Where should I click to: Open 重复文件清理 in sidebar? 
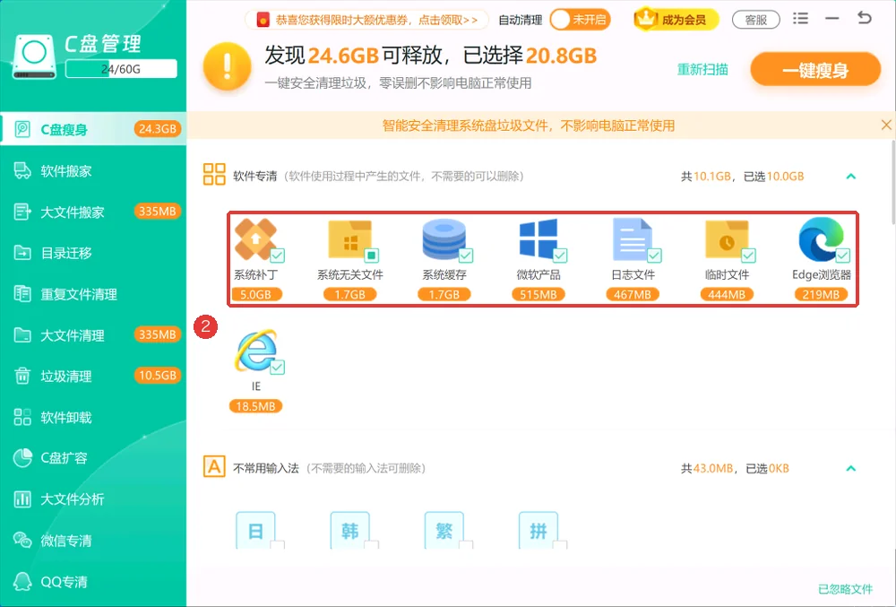tap(93, 294)
